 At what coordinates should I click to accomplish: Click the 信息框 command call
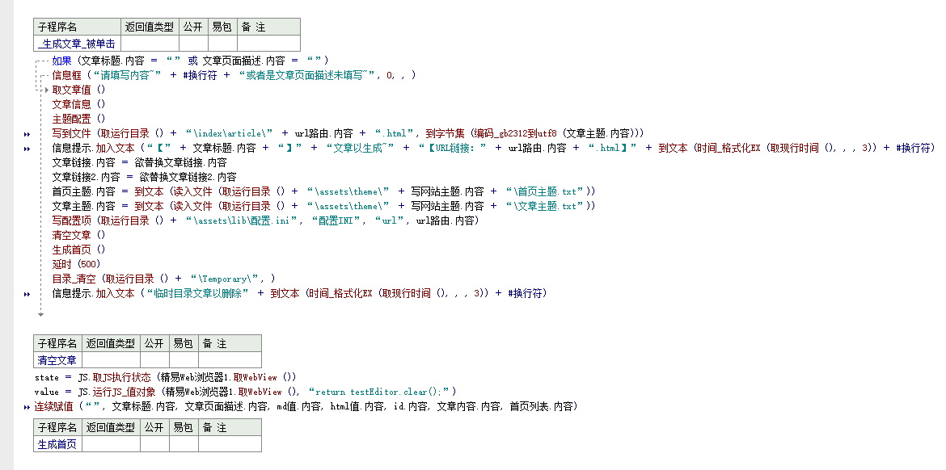(x=66, y=75)
